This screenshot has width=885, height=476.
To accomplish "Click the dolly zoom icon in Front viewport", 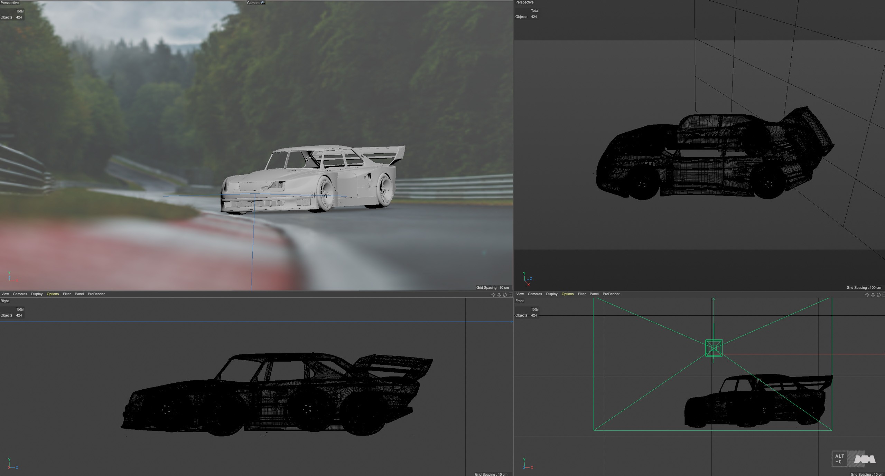I will click(873, 295).
